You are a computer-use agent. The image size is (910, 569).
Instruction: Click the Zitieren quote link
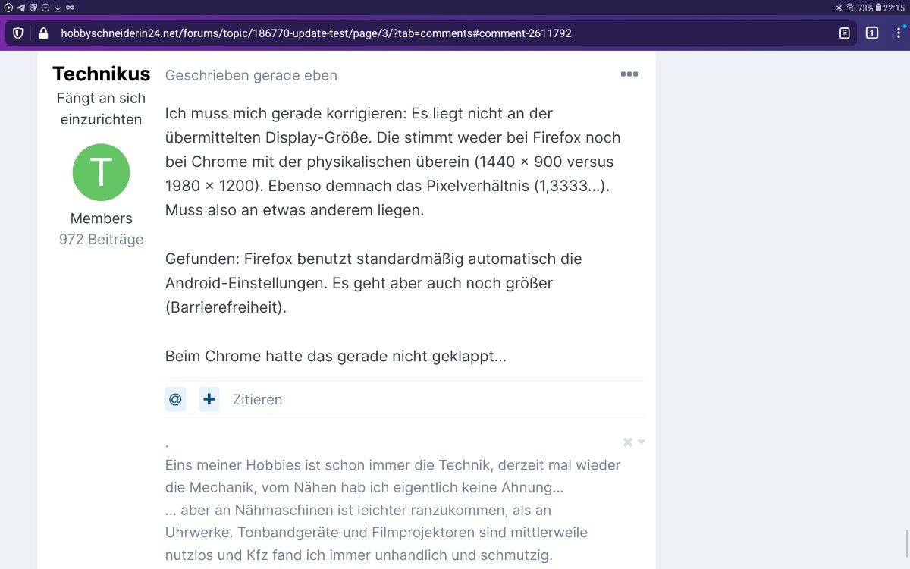[257, 400]
